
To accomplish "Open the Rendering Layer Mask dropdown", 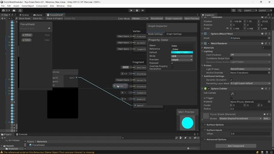I will (x=250, y=83).
